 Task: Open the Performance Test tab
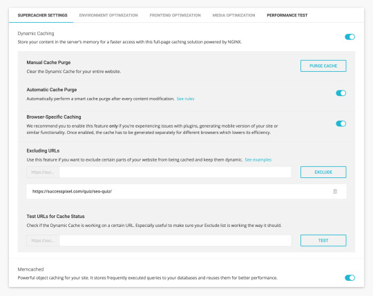click(x=287, y=15)
